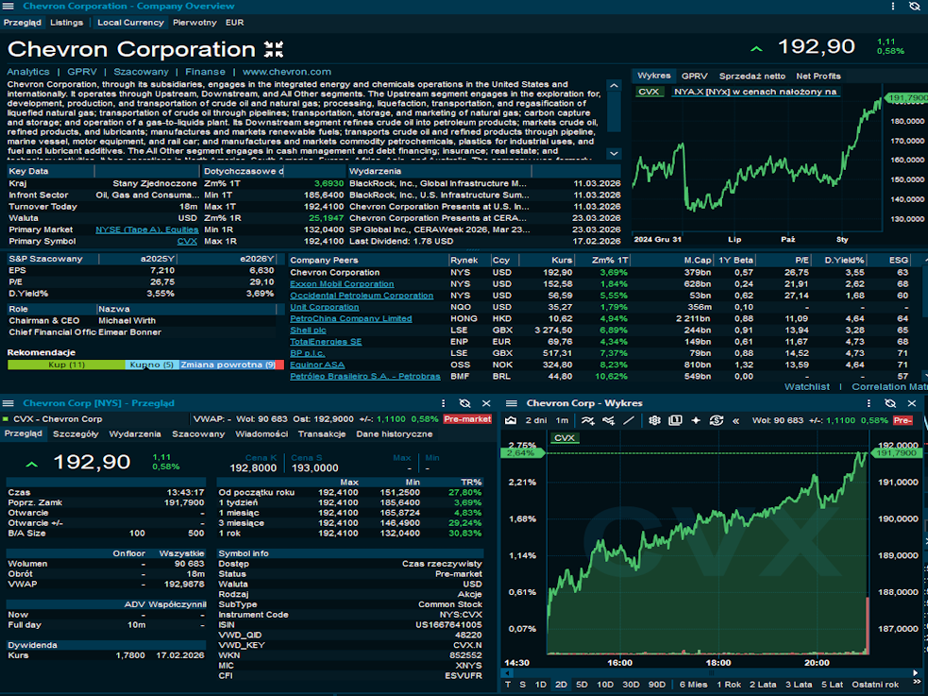The width and height of the screenshot is (928, 696).
Task: Open the Net Profits chart tab
Action: click(x=818, y=76)
